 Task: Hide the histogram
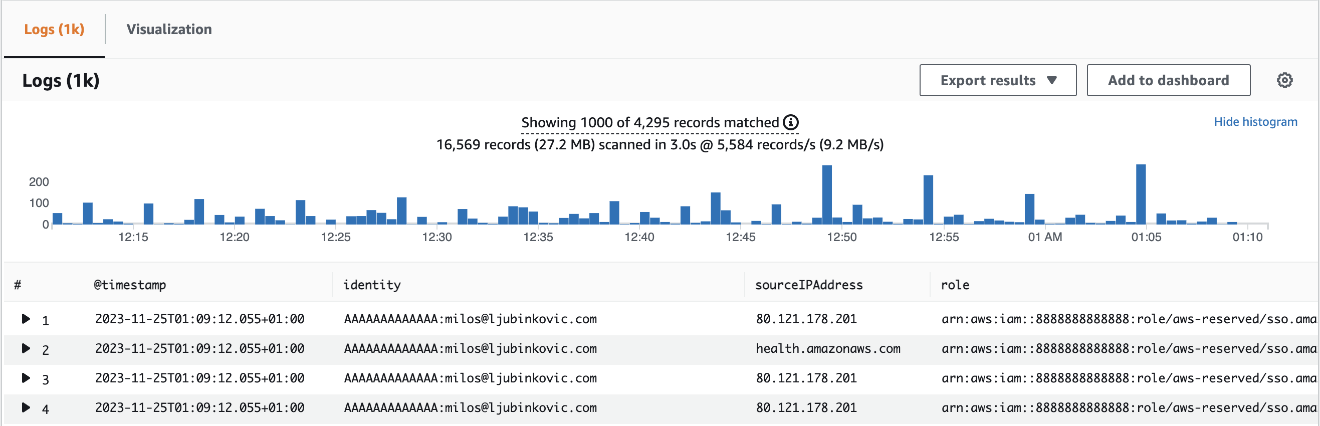1255,122
